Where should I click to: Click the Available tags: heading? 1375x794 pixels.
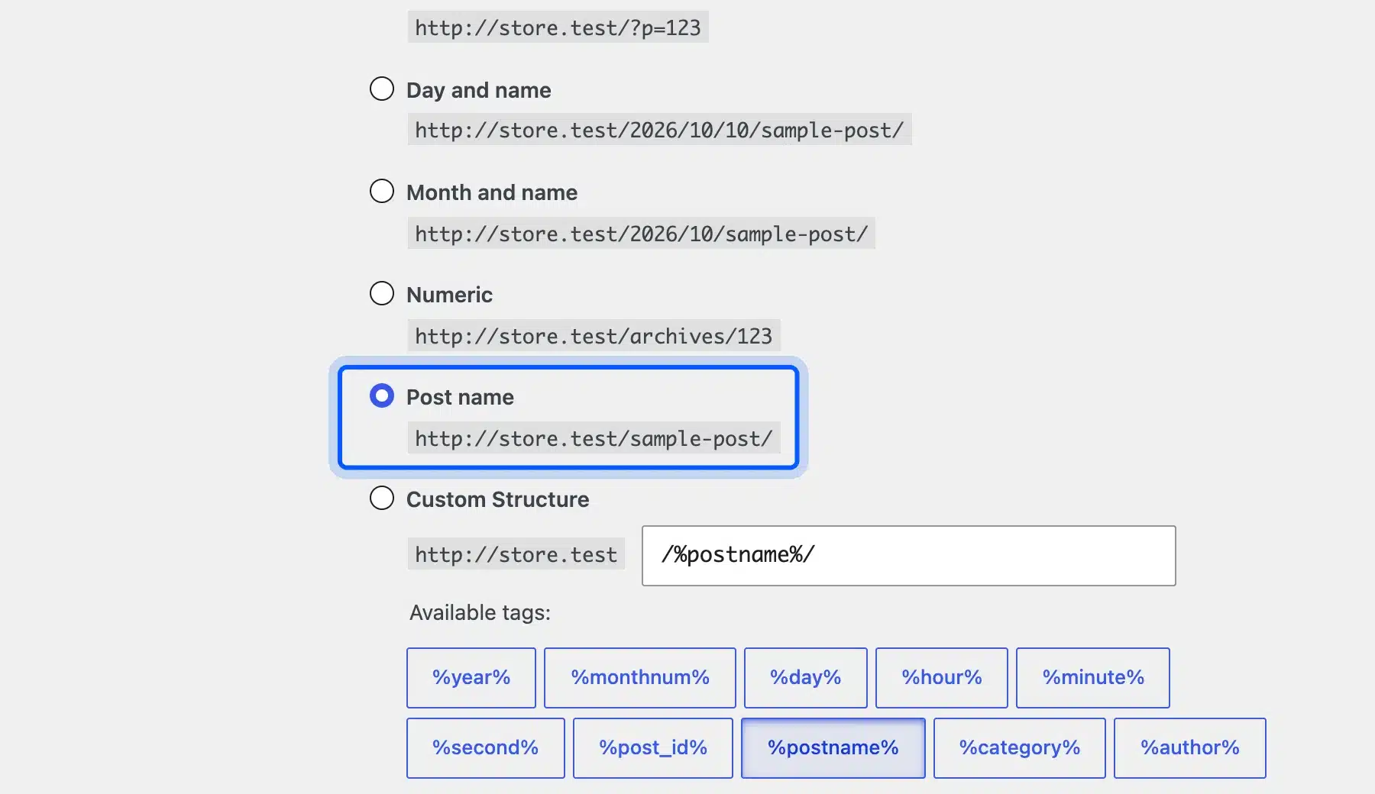pyautogui.click(x=480, y=612)
